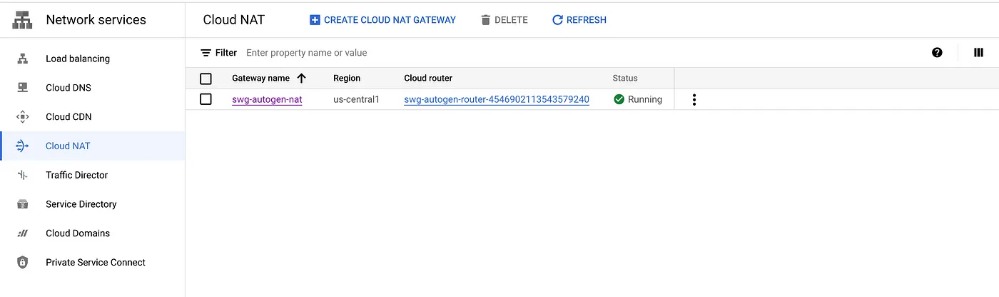Viewport: 999px width, 297px height.
Task: Open the column display options icon
Action: click(x=978, y=52)
